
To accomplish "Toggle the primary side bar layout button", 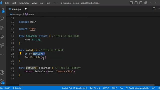I will point(131,3).
